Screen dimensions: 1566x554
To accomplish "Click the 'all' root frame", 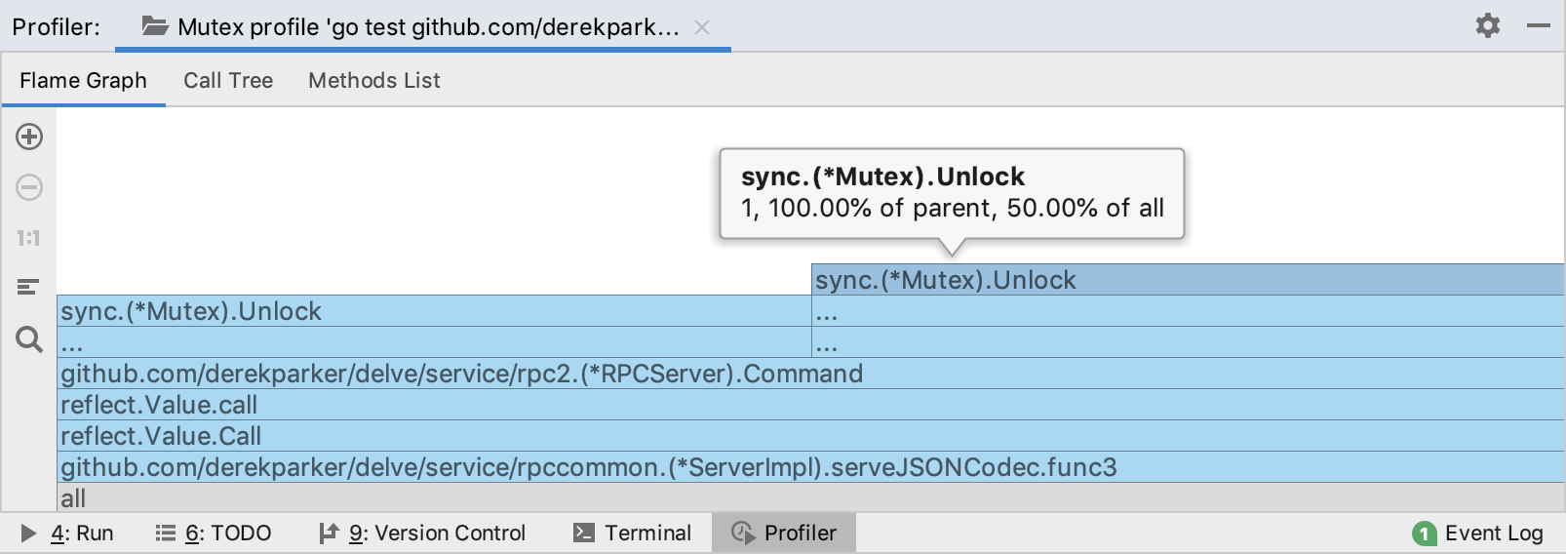I will (810, 497).
